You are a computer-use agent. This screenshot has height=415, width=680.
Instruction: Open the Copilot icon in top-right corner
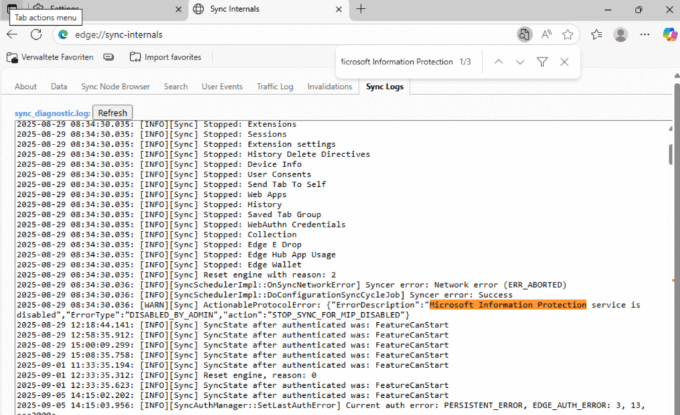point(669,34)
